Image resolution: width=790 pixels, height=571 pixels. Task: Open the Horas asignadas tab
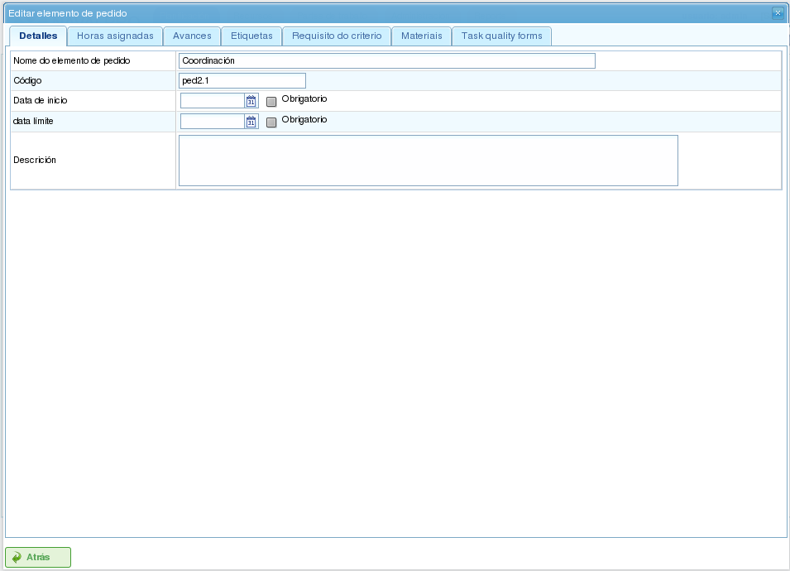(115, 36)
